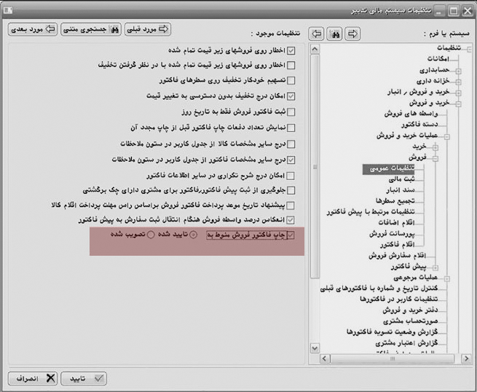Check 'ثبت فاکتور فروش فقط به تاریخ روز'

point(291,110)
